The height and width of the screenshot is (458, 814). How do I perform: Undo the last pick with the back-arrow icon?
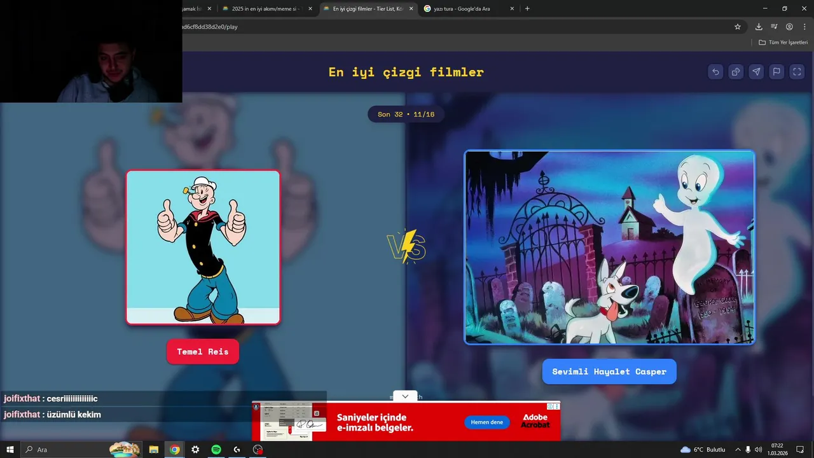pos(715,72)
